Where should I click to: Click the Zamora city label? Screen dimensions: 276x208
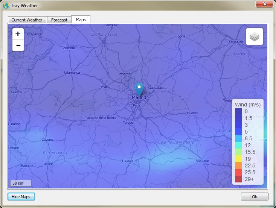click(x=69, y=48)
